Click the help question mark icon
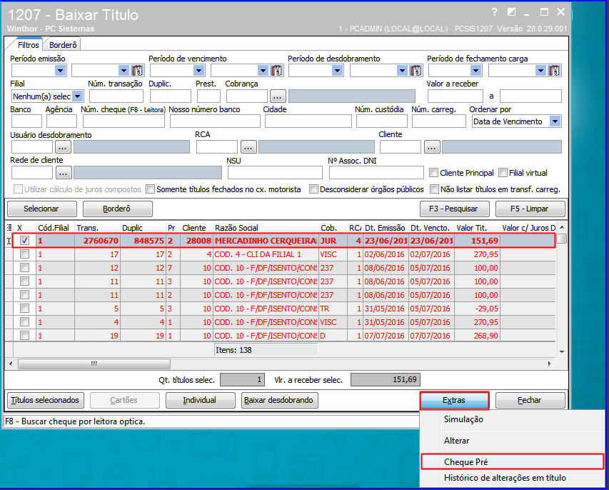The width and height of the screenshot is (609, 490). 495,12
